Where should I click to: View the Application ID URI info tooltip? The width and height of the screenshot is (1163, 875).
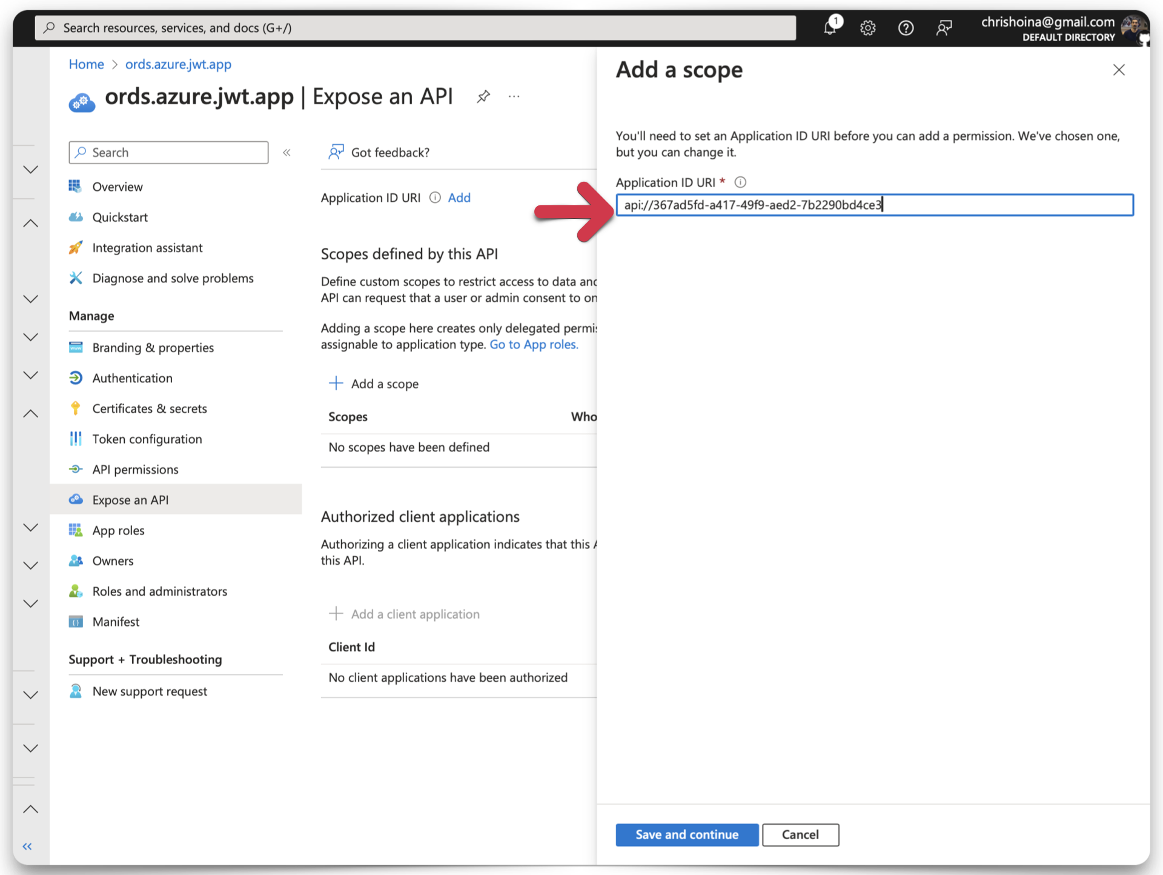coord(741,182)
